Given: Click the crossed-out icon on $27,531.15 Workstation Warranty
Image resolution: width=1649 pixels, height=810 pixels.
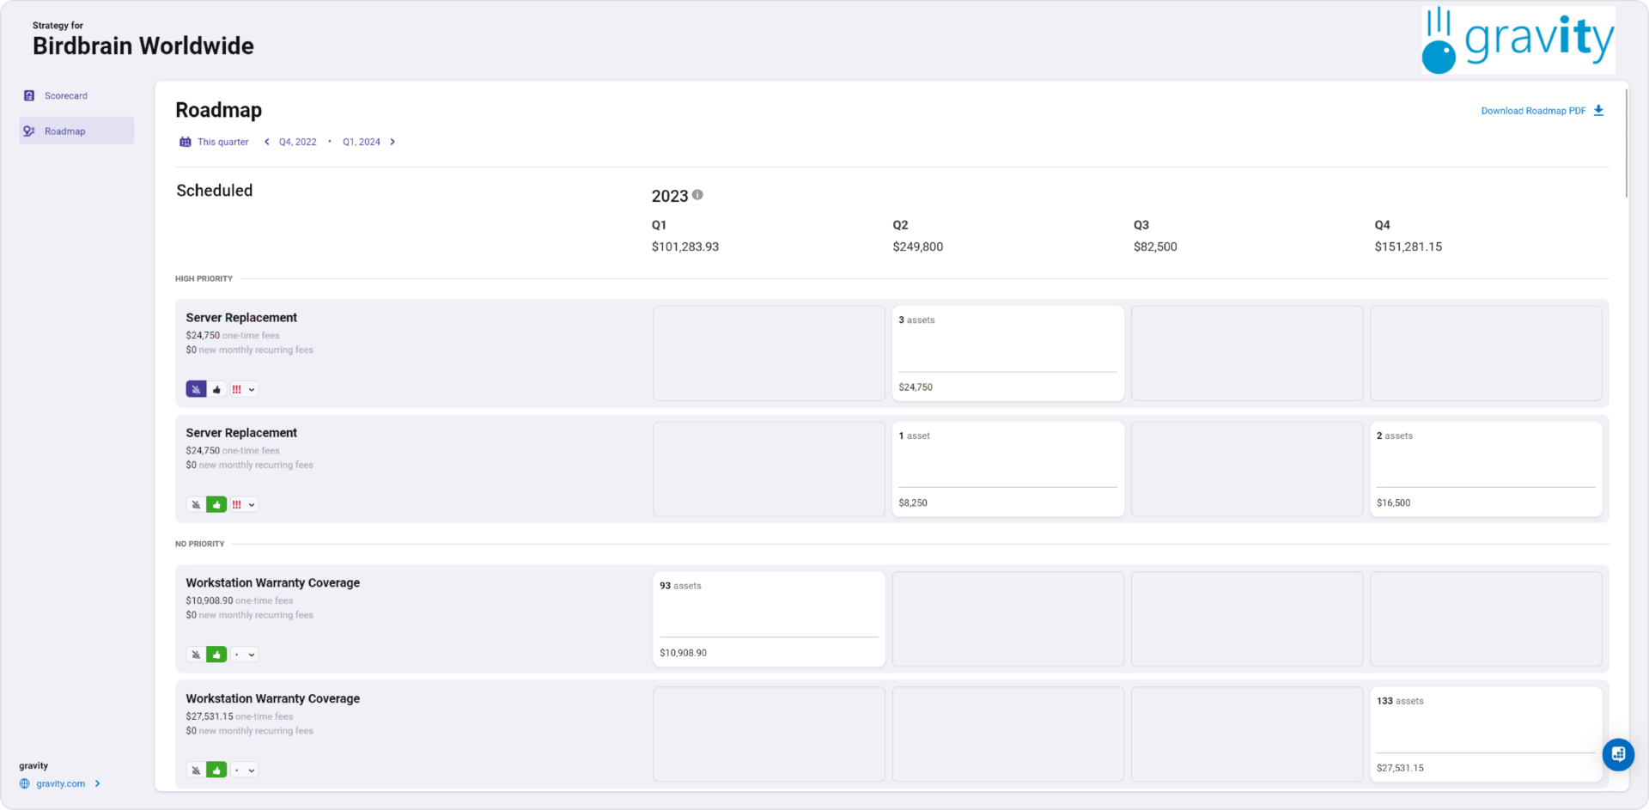Looking at the screenshot, I should tap(196, 770).
